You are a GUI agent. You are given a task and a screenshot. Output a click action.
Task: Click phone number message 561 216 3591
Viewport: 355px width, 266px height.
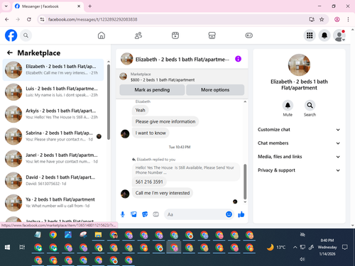[149, 182]
